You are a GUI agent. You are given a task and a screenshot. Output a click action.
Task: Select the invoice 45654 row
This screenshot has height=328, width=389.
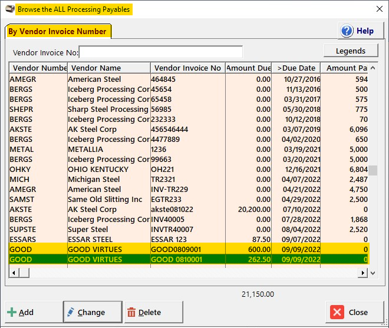(189, 90)
